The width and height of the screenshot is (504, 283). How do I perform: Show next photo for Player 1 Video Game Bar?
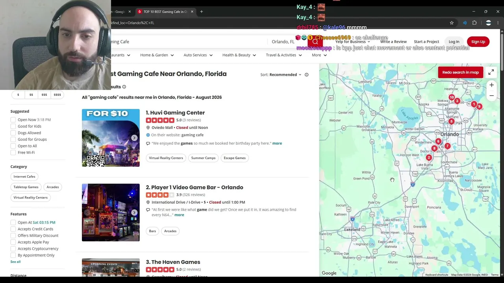[134, 213]
